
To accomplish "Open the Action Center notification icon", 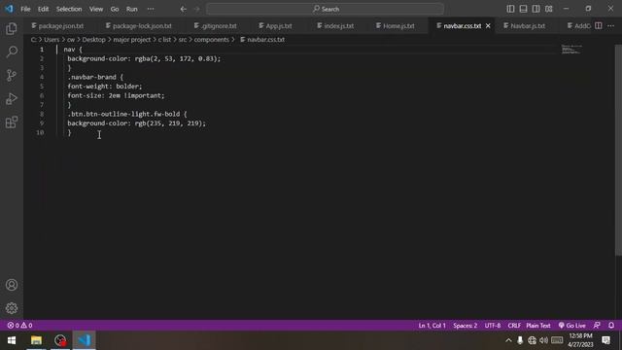I will pyautogui.click(x=606, y=340).
